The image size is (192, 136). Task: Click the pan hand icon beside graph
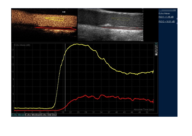tap(156, 54)
